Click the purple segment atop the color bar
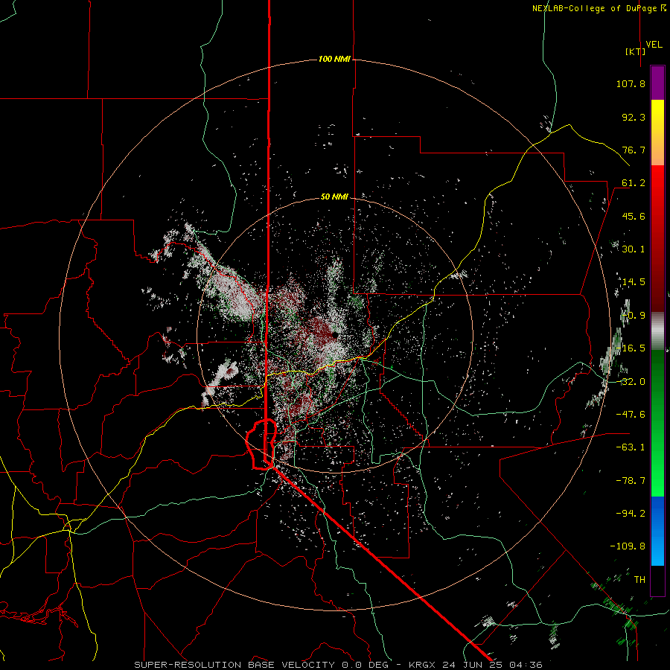Screen dimensions: 670x670 coord(657,83)
